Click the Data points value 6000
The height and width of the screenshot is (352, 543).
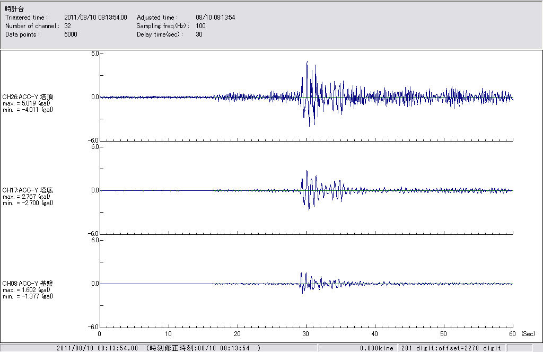[x=71, y=34]
